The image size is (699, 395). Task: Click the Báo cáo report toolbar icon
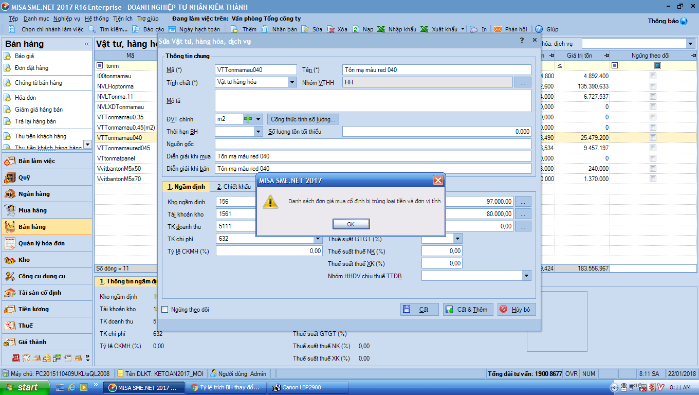pyautogui.click(x=136, y=29)
